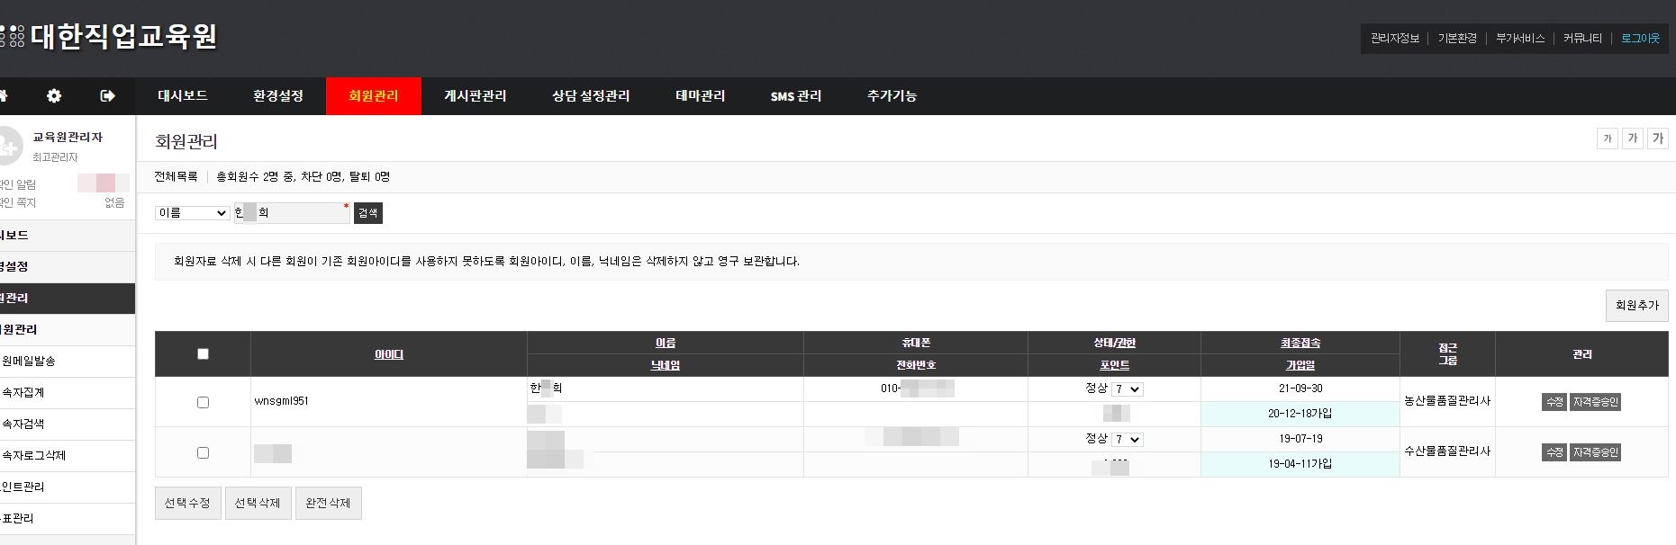
Task: Click the admin profile avatar icon
Action: (x=9, y=146)
